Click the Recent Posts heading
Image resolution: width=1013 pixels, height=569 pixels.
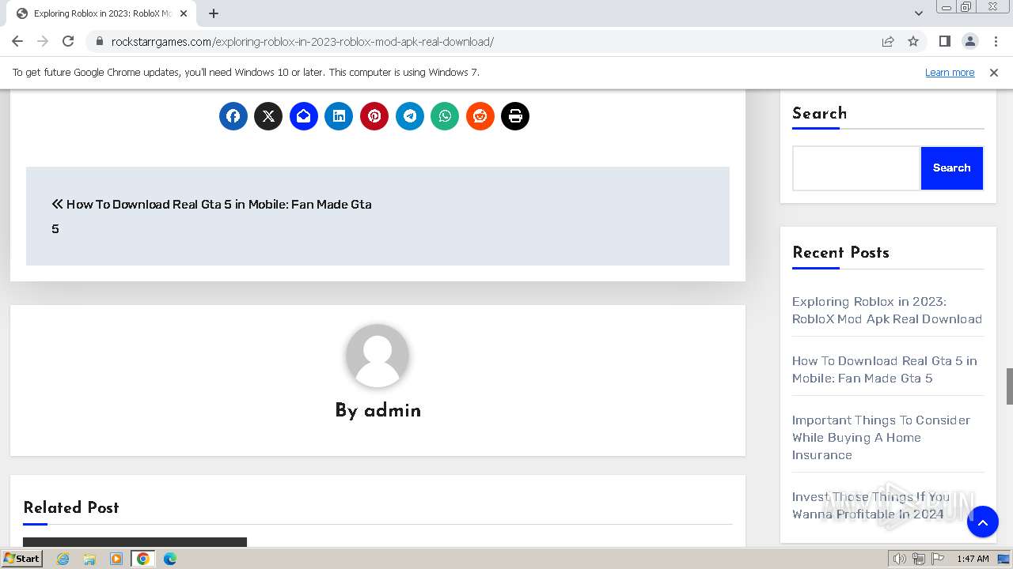point(840,252)
